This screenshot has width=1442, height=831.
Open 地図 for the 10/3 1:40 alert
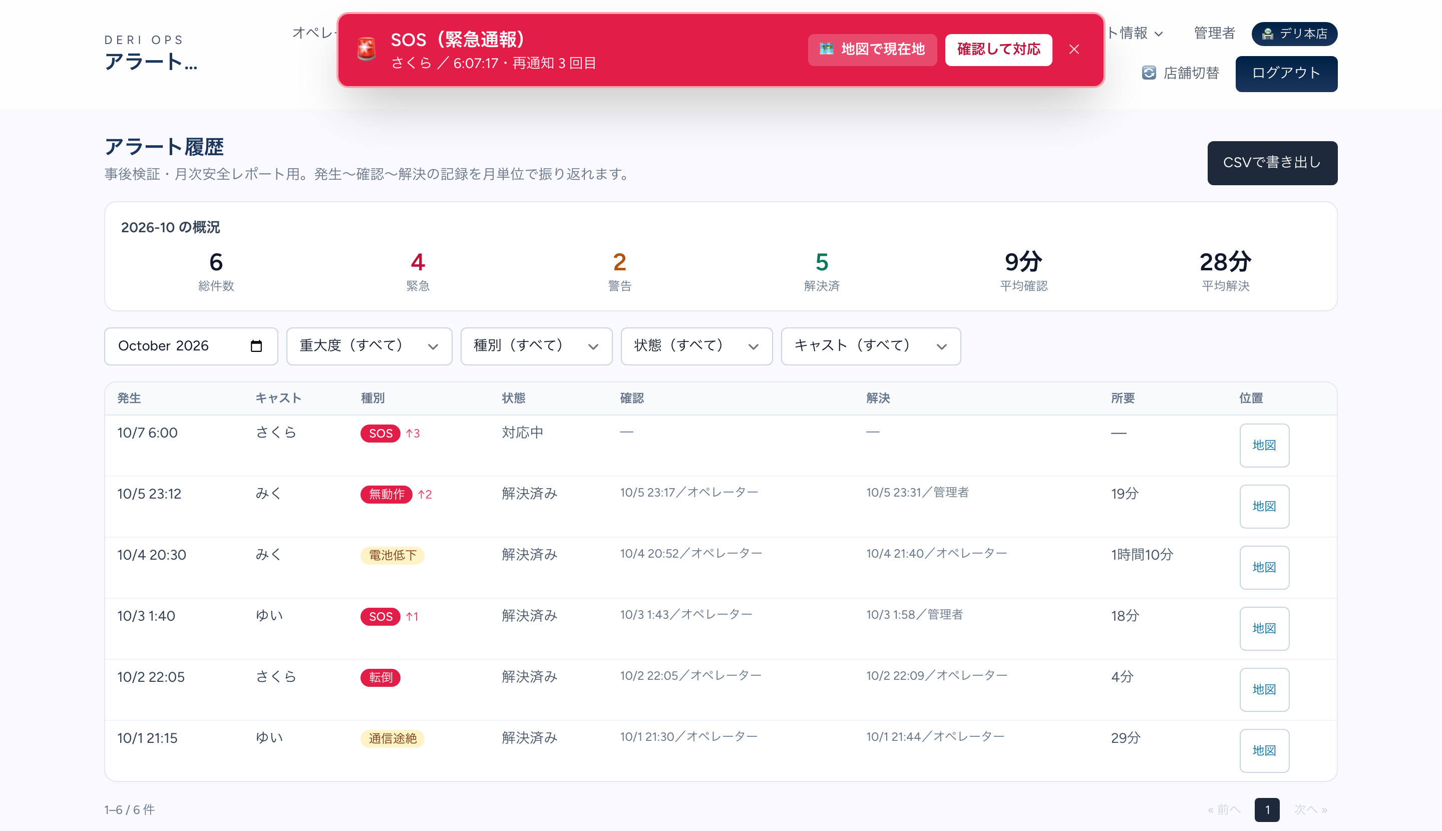[x=1264, y=628]
